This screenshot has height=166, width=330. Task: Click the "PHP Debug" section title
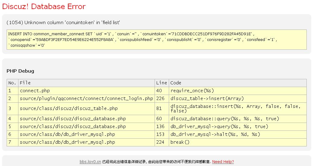click(20, 71)
